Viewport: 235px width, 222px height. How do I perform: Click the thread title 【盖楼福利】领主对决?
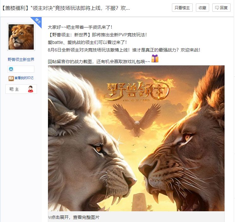coord(66,8)
